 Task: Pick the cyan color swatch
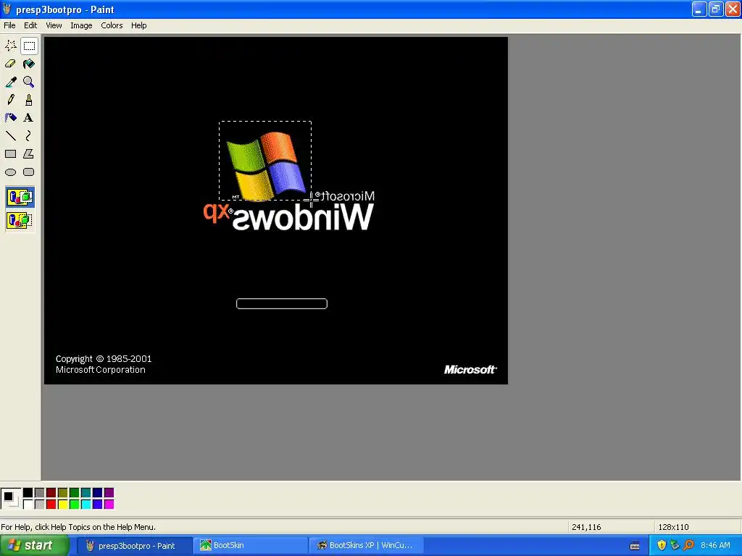(86, 505)
